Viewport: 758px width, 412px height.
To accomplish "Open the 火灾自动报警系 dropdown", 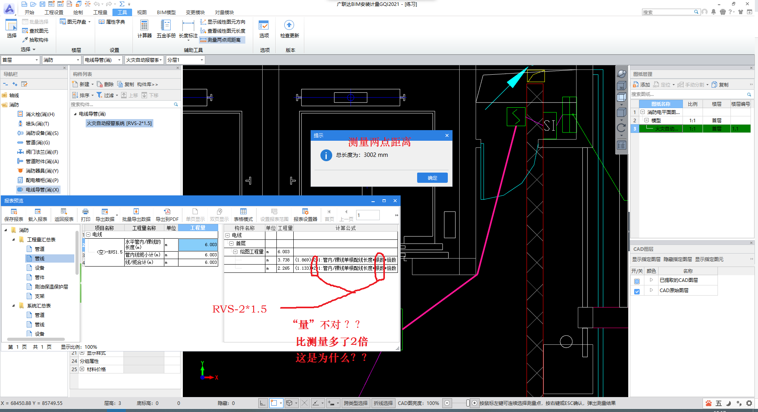I will coord(144,60).
